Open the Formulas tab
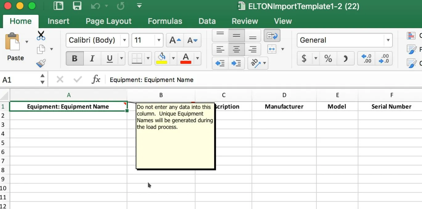 pos(165,21)
